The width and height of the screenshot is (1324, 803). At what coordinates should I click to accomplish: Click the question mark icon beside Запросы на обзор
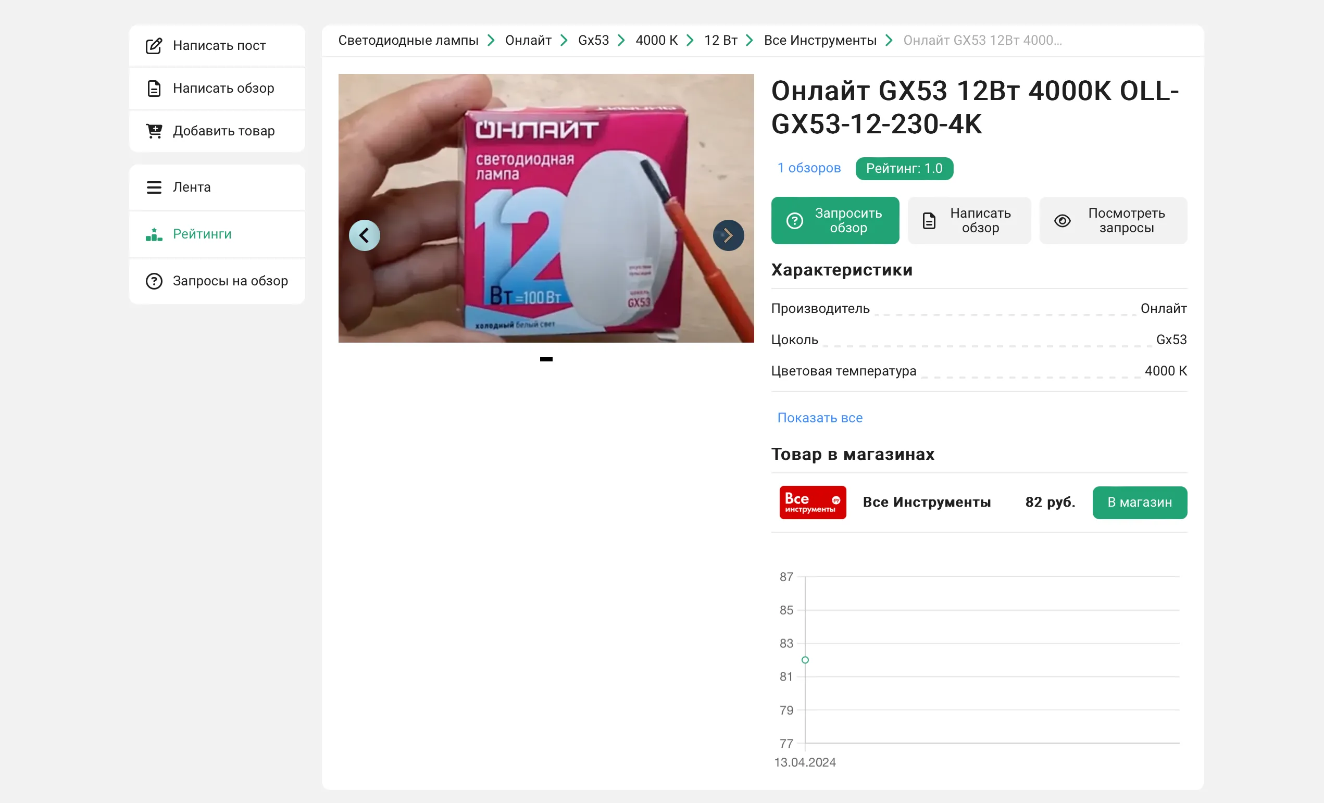(x=154, y=281)
